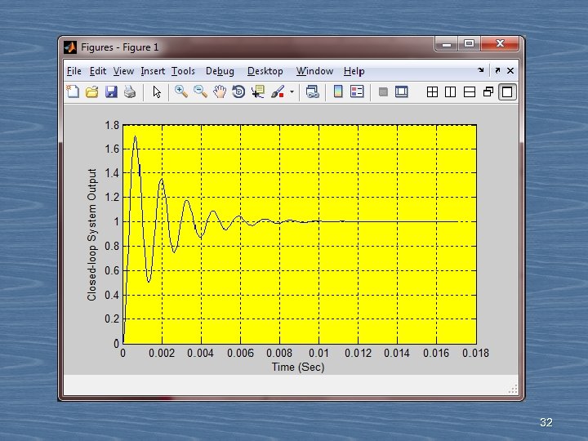
Task: Float the figures layout icon
Action: (x=488, y=91)
